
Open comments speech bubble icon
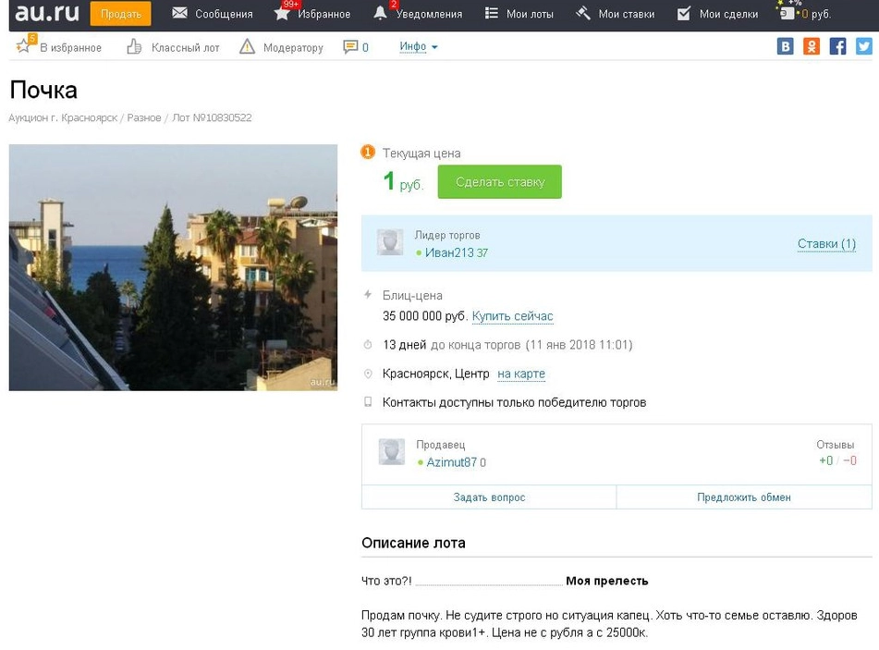point(350,47)
